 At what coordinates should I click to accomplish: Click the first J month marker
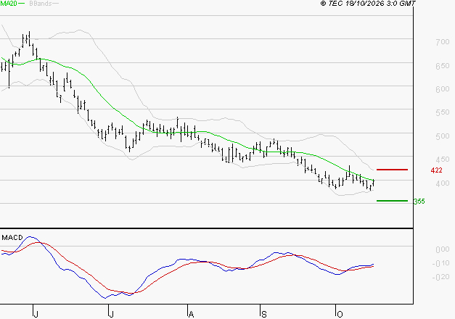pos(36,315)
